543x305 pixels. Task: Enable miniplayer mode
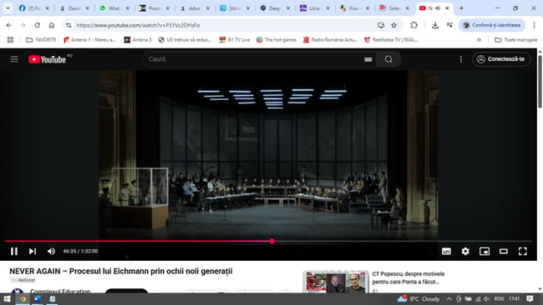click(x=485, y=251)
